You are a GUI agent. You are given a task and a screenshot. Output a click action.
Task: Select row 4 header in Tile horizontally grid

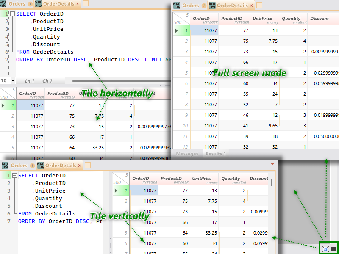8,137
